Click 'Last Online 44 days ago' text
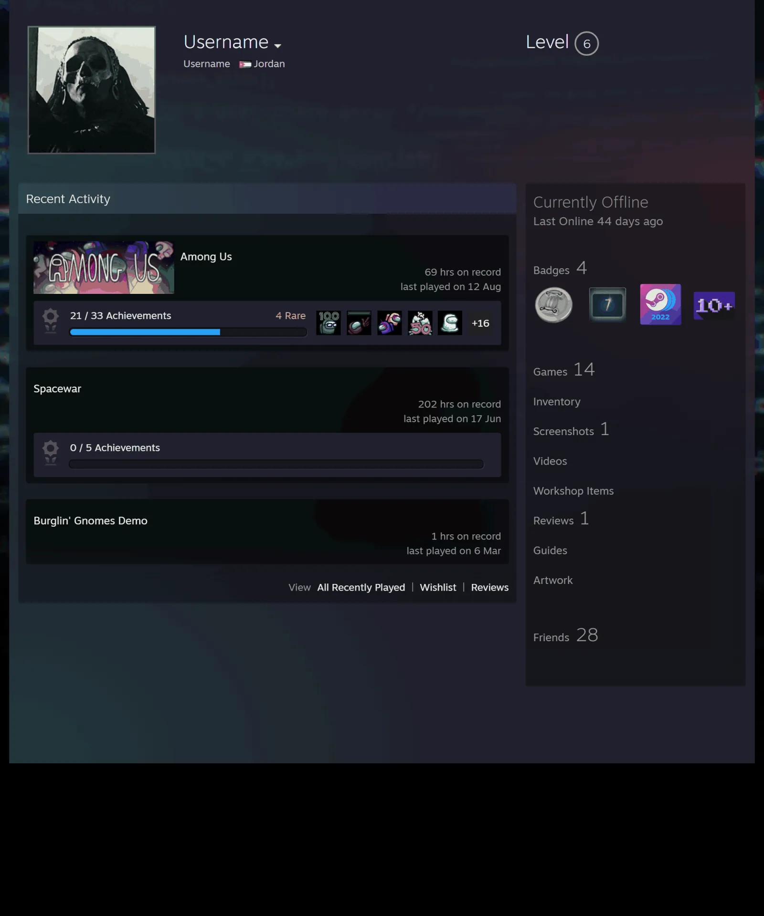Viewport: 764px width, 916px height. click(598, 221)
